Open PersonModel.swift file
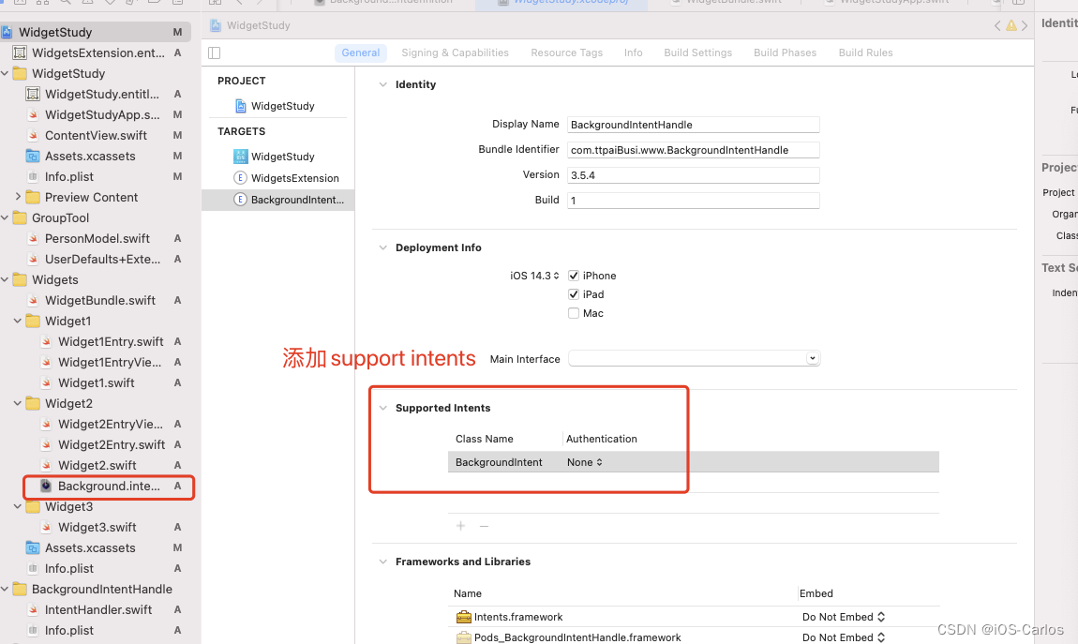1078x644 pixels. [x=97, y=238]
